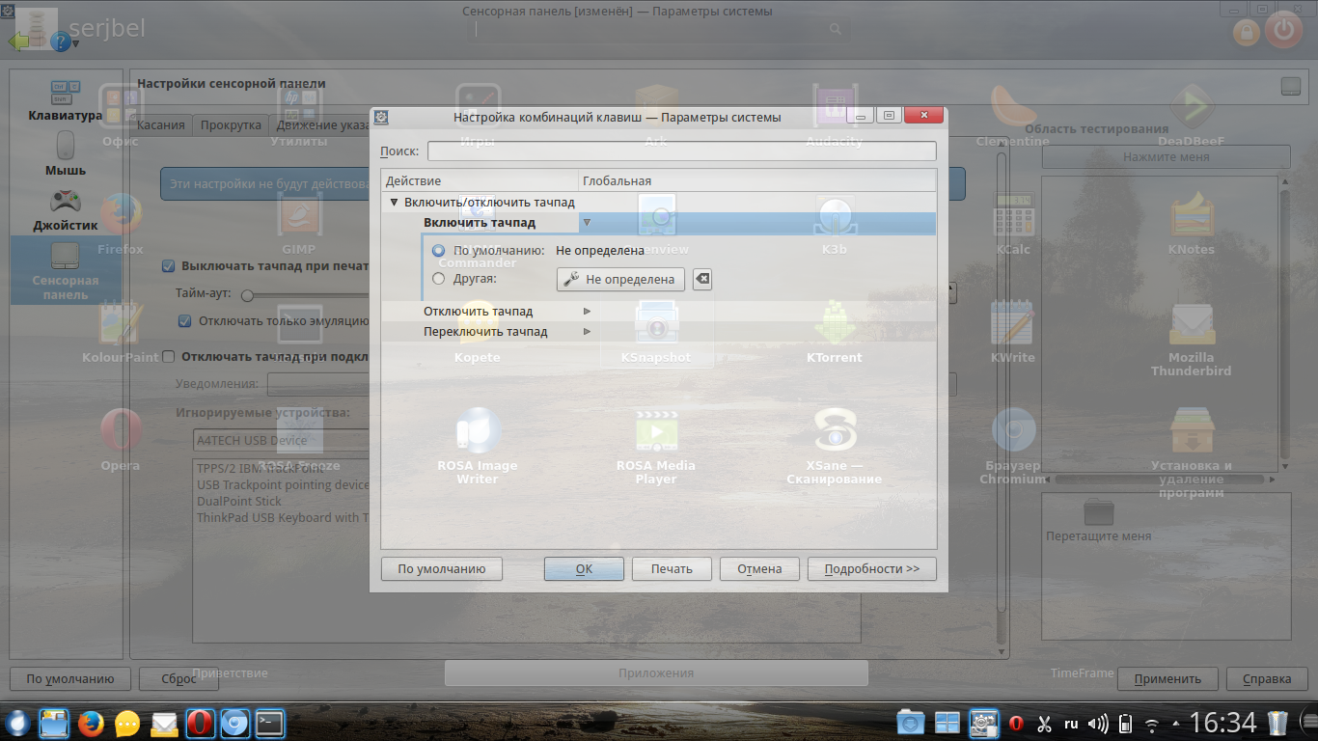Image resolution: width=1318 pixels, height=741 pixels.
Task: Click OK in the shortcuts dialog
Action: 584,569
